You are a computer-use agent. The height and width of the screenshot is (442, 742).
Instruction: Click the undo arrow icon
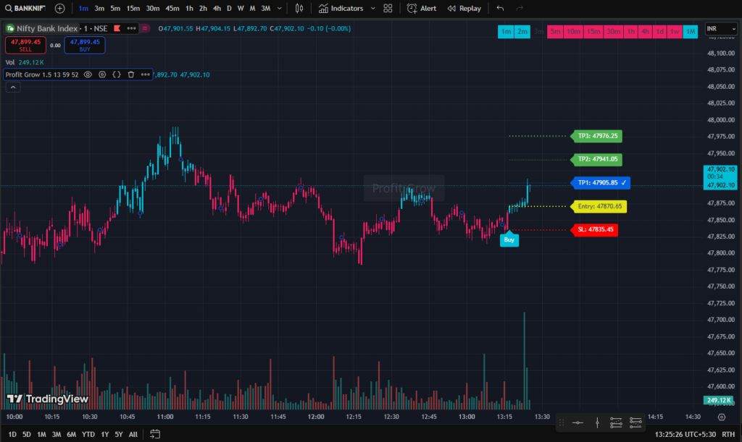click(x=500, y=8)
